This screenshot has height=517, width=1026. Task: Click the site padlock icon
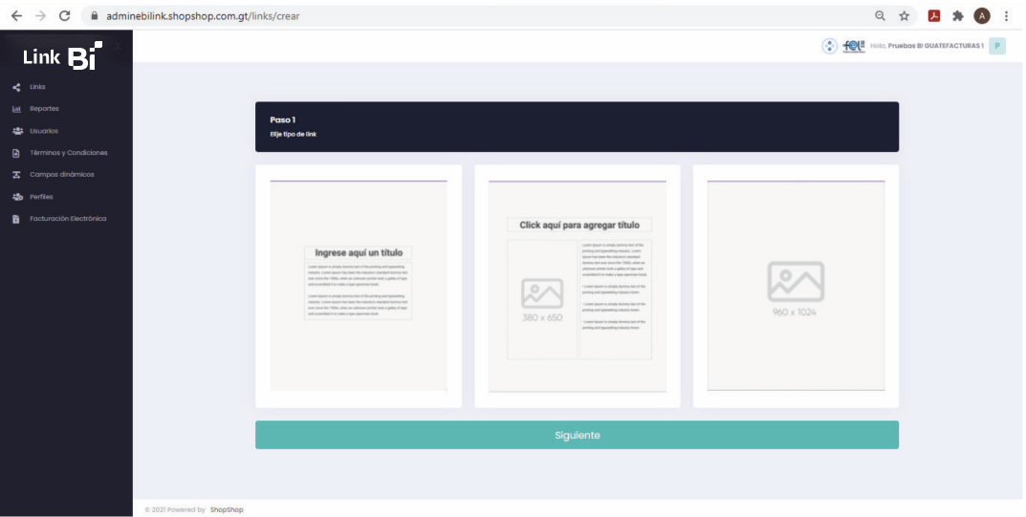[x=95, y=15]
